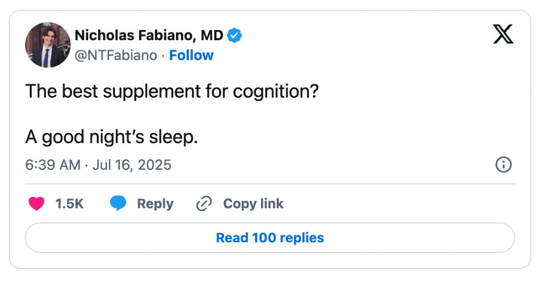Click the blue speech bubble reply icon
Viewport: 544px width, 281px height.
click(x=119, y=203)
